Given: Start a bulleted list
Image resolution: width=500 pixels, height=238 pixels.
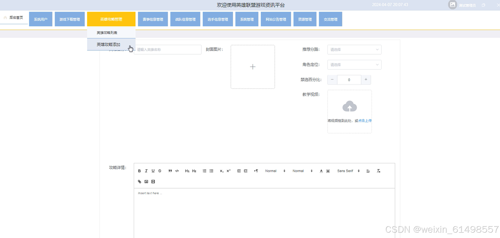Looking at the screenshot, I should pyautogui.click(x=211, y=171).
